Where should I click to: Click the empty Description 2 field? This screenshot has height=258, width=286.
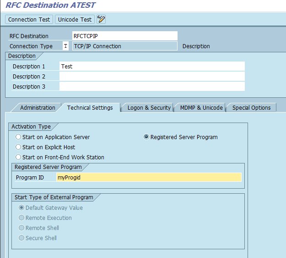point(152,77)
